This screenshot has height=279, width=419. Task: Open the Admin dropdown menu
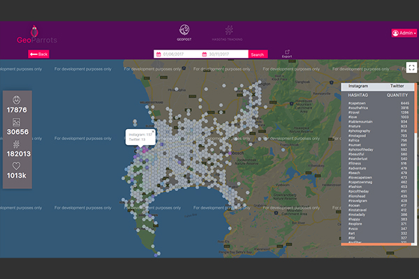pos(404,33)
